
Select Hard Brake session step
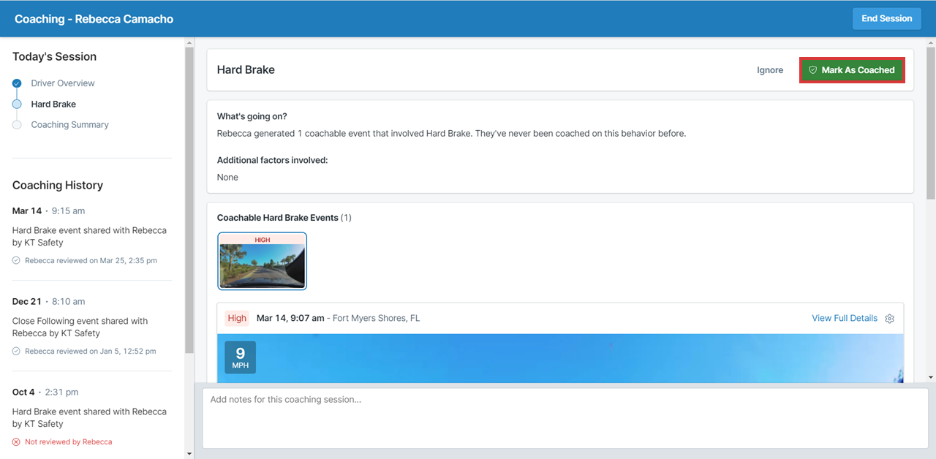pyautogui.click(x=53, y=104)
